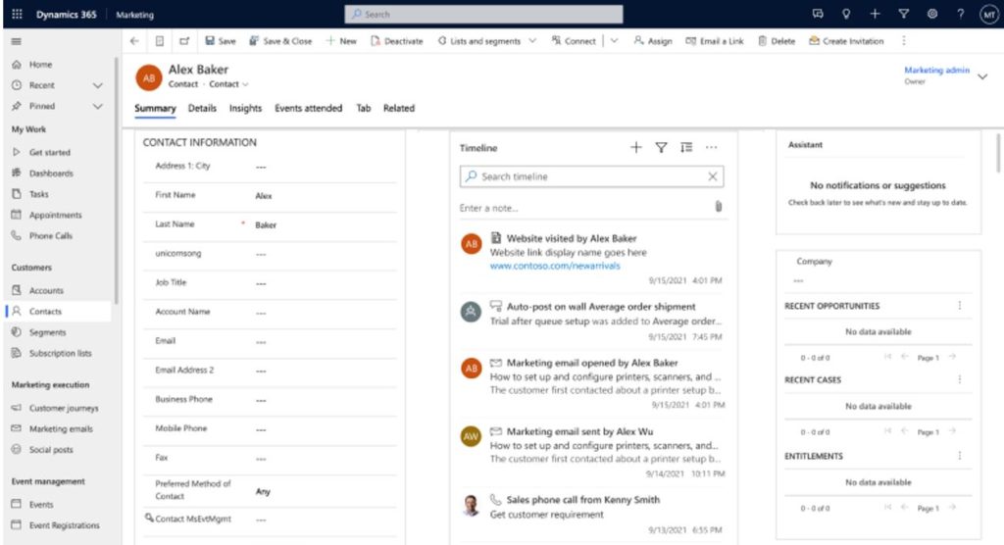Screen dimensions: 1004x545
Task: Click the sidebar vertical scrollbar
Action: pos(117,180)
